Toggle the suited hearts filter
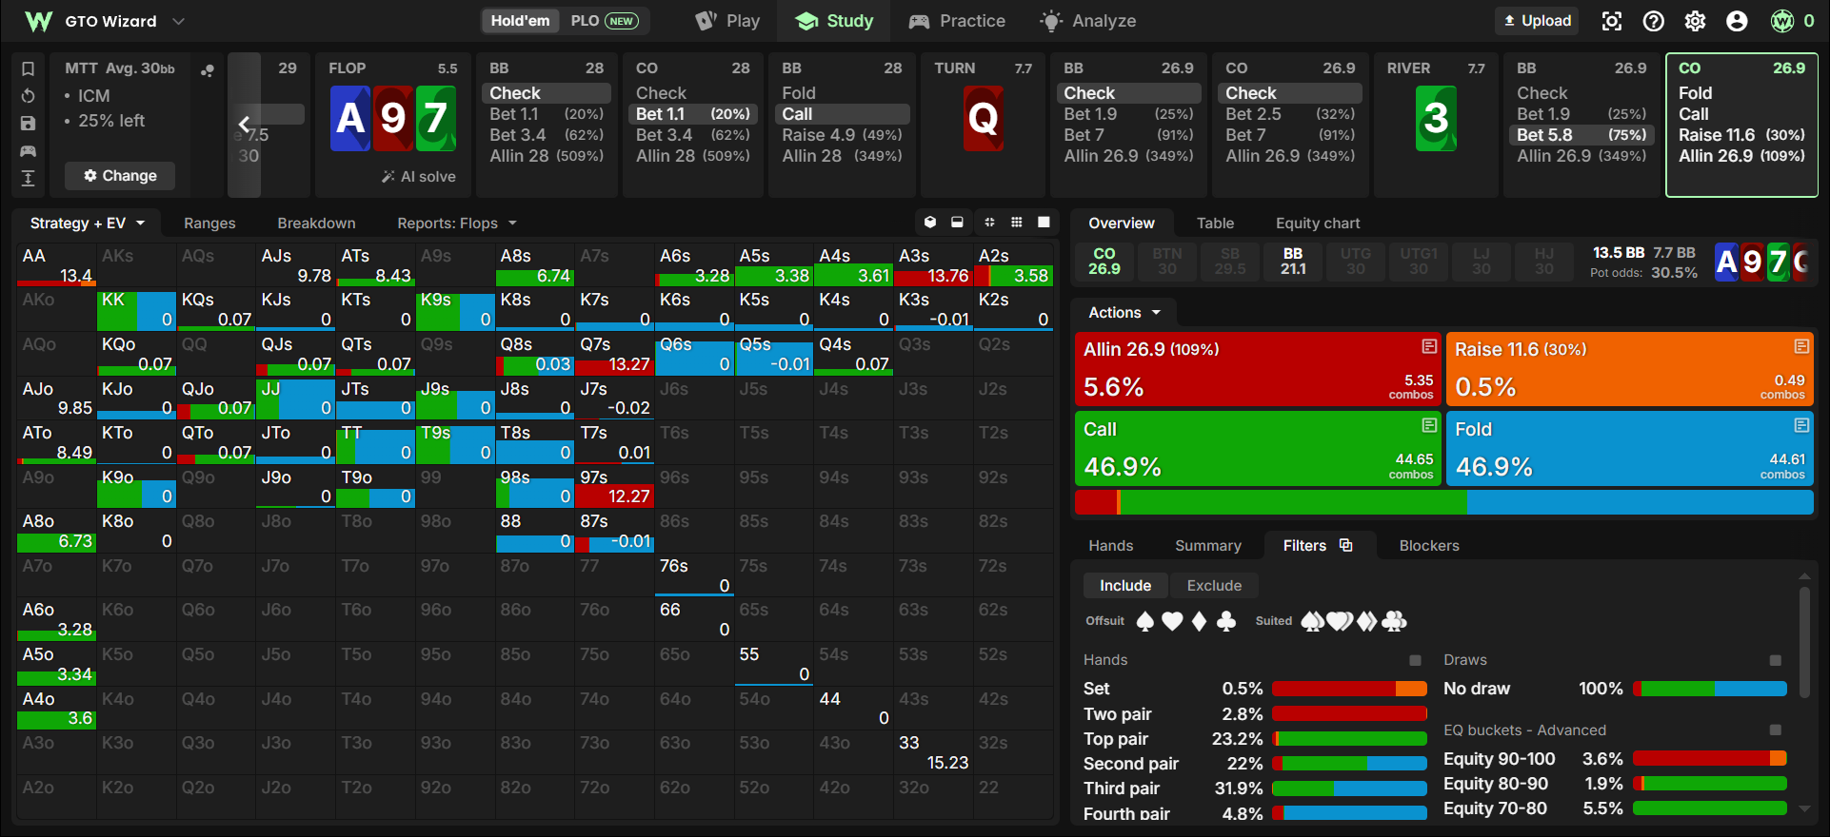 coord(1340,621)
